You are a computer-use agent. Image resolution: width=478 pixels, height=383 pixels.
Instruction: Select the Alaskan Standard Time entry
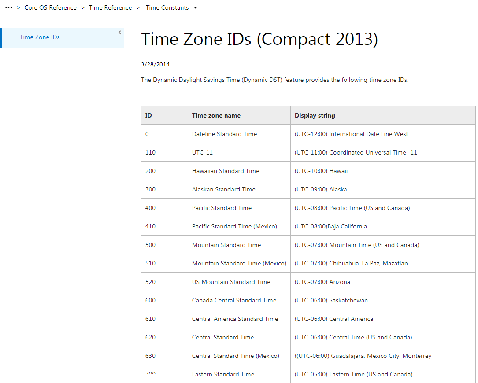[223, 189]
